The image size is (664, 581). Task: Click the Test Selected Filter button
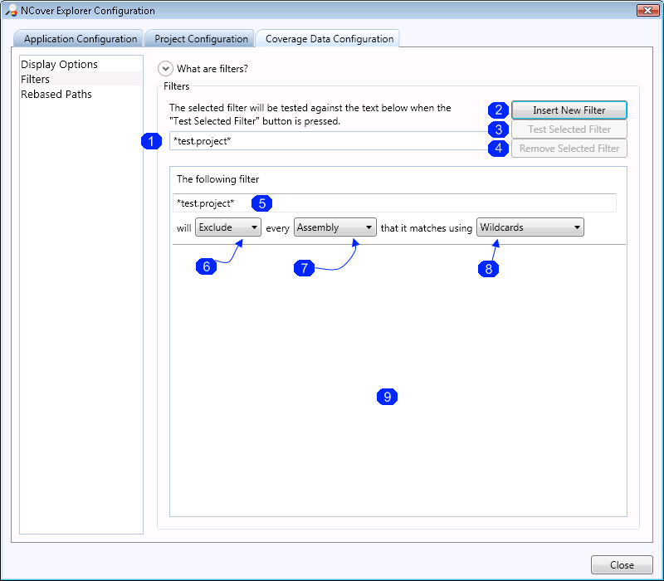point(569,129)
